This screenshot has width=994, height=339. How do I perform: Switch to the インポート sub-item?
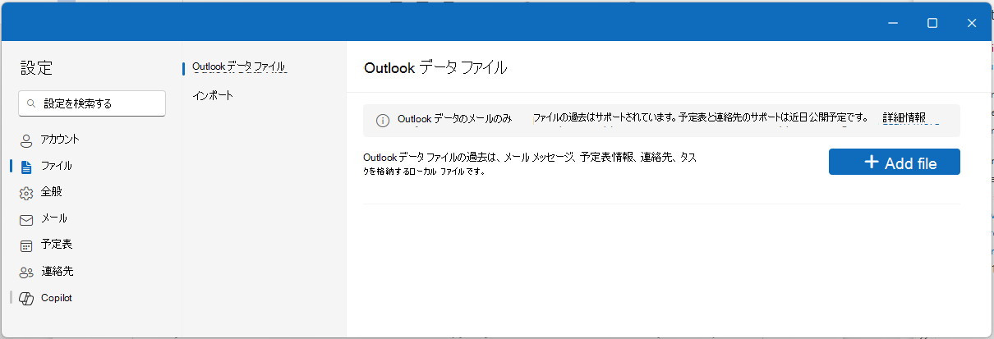pos(213,95)
